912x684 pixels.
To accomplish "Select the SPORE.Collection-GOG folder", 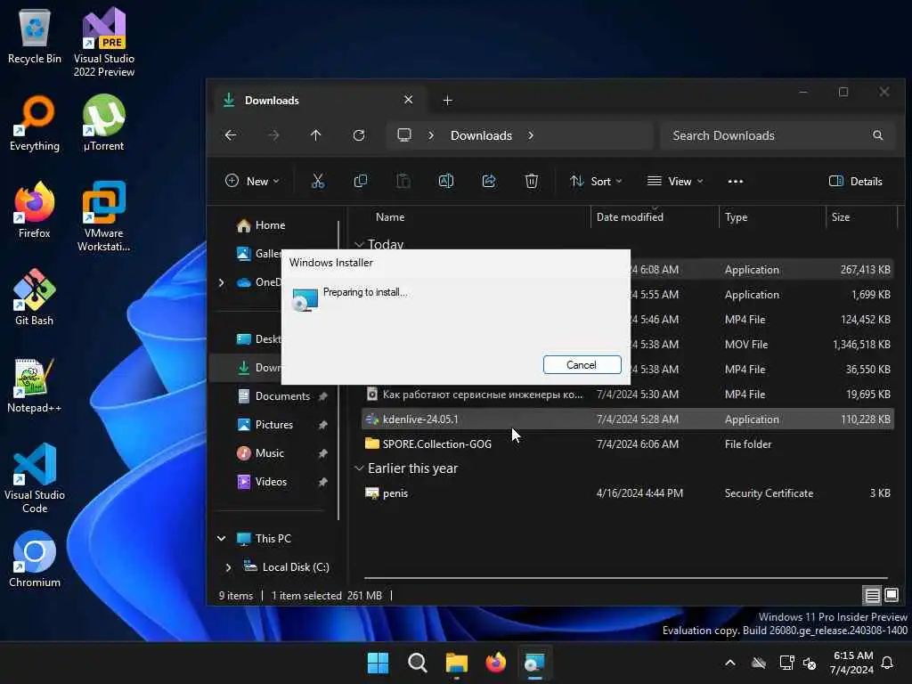I will (627, 444).
